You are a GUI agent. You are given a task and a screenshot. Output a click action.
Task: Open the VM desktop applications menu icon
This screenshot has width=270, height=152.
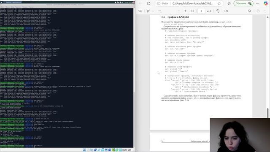[1, 2]
